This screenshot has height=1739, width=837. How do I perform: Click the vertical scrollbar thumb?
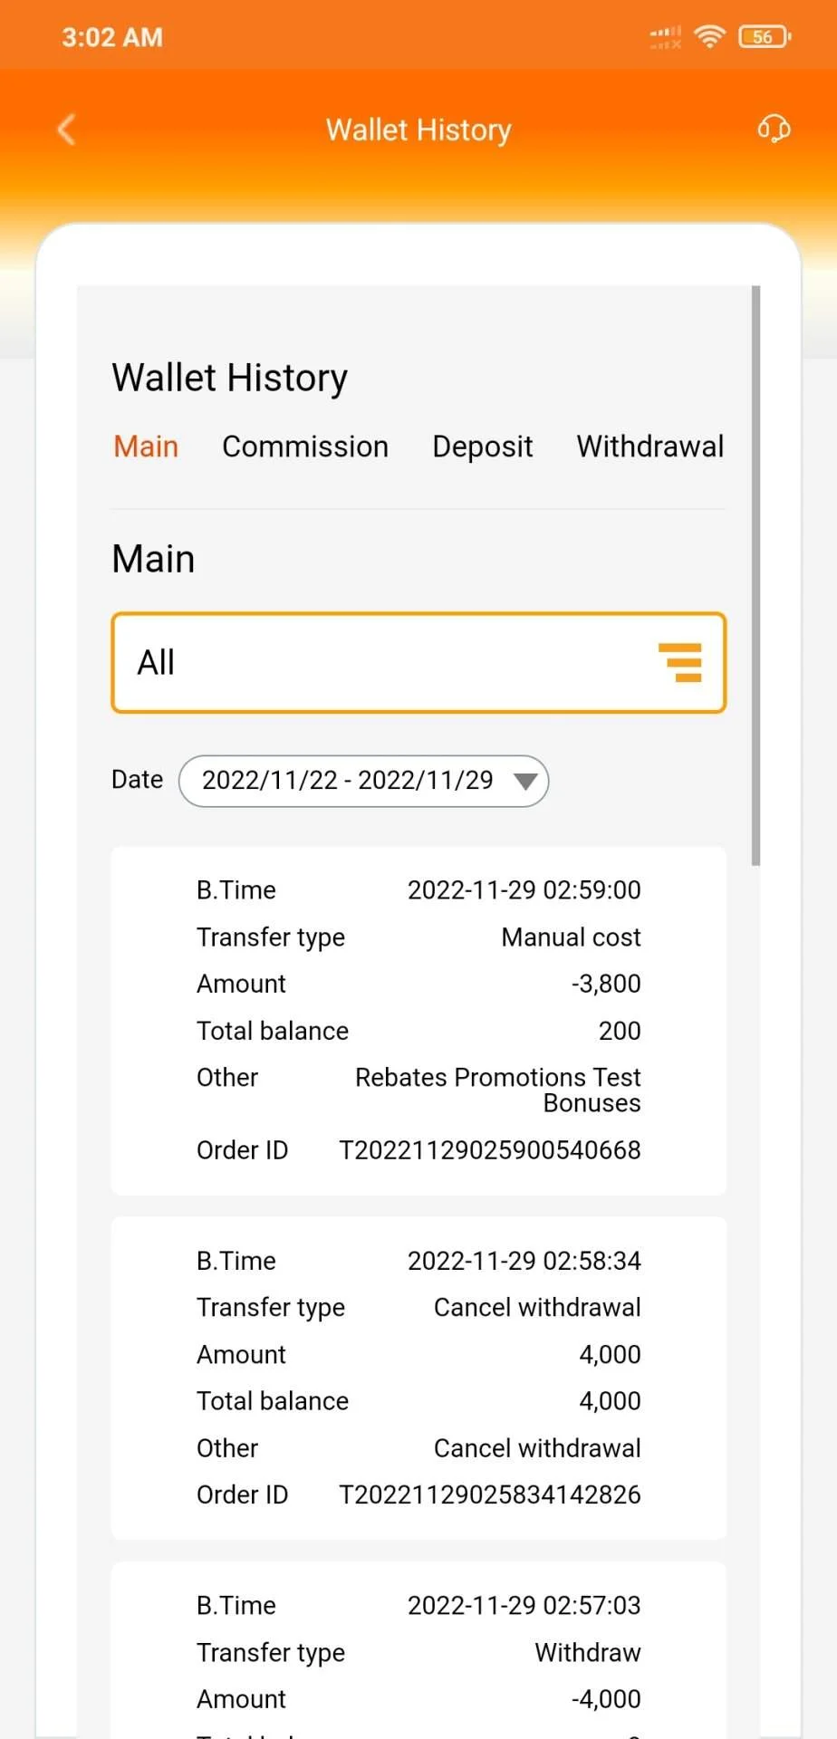point(755,575)
